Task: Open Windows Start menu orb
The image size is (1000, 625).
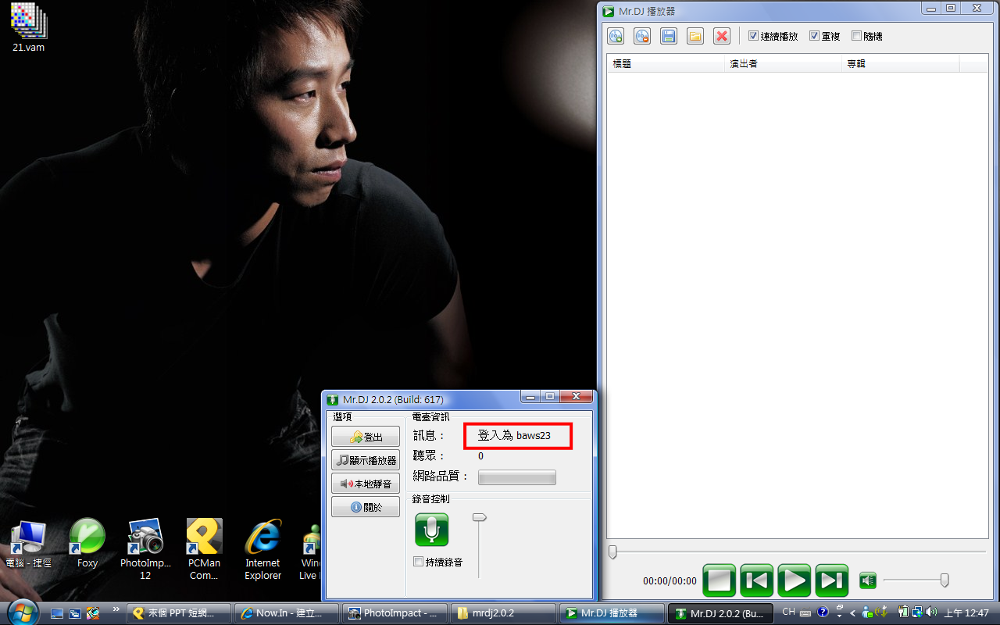Action: click(21, 611)
